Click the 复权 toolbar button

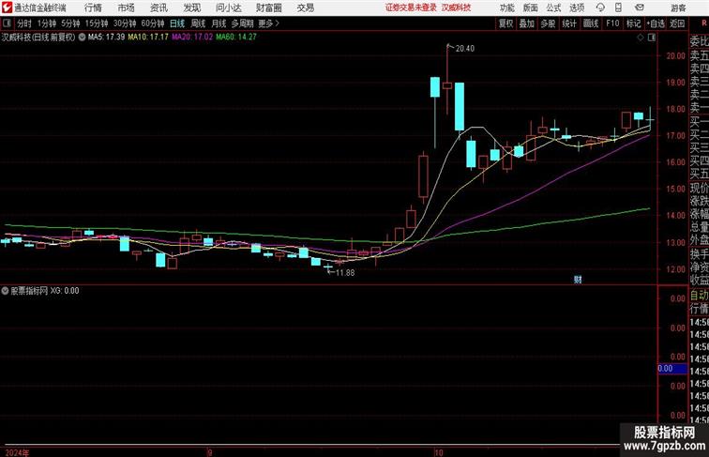point(505,23)
